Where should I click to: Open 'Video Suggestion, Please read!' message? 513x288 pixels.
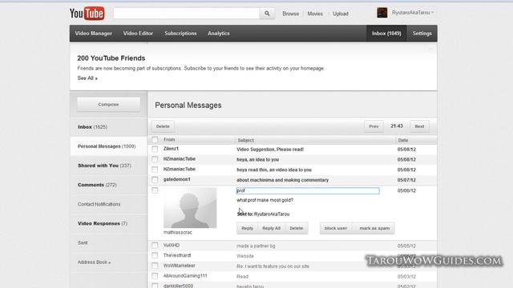270,150
